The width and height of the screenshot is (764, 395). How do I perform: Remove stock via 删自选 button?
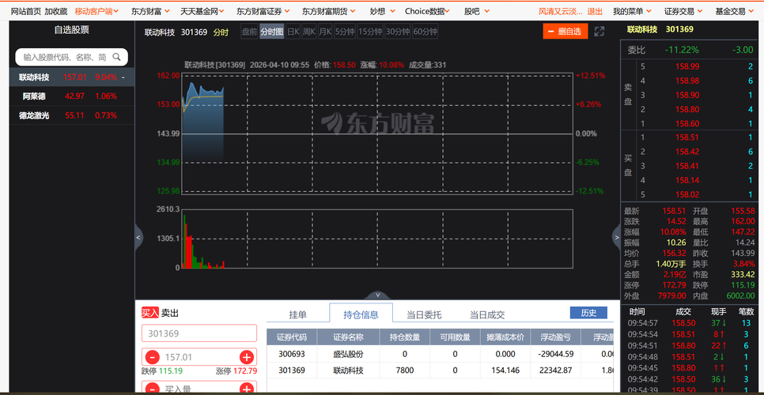point(565,32)
